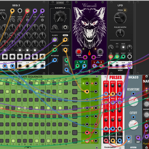The width and height of the screenshot is (149, 149).
Task: Click the Werewolf FOLD knob
Action: (100, 52)
